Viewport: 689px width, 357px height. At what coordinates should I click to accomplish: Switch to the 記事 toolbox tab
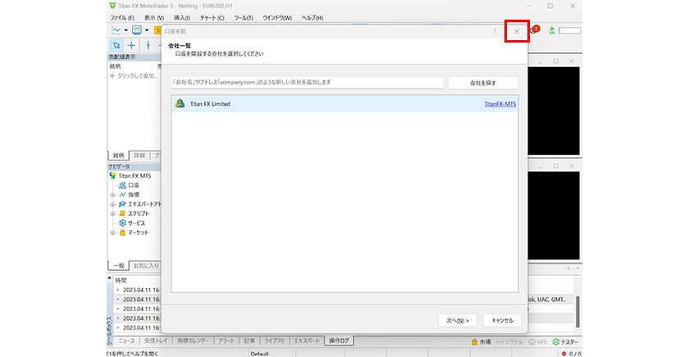[x=249, y=341]
